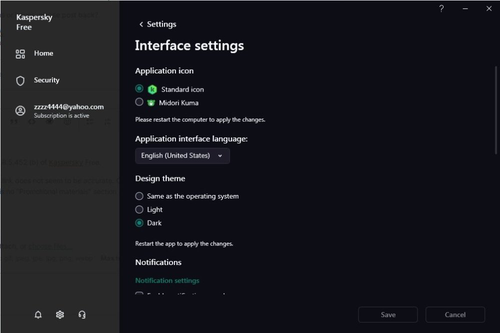
Task: Click the Notifications section heading
Action: point(158,262)
